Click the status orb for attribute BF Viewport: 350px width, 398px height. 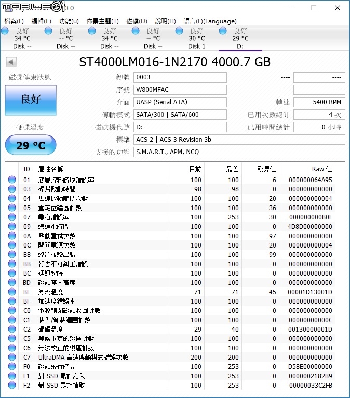point(12,301)
